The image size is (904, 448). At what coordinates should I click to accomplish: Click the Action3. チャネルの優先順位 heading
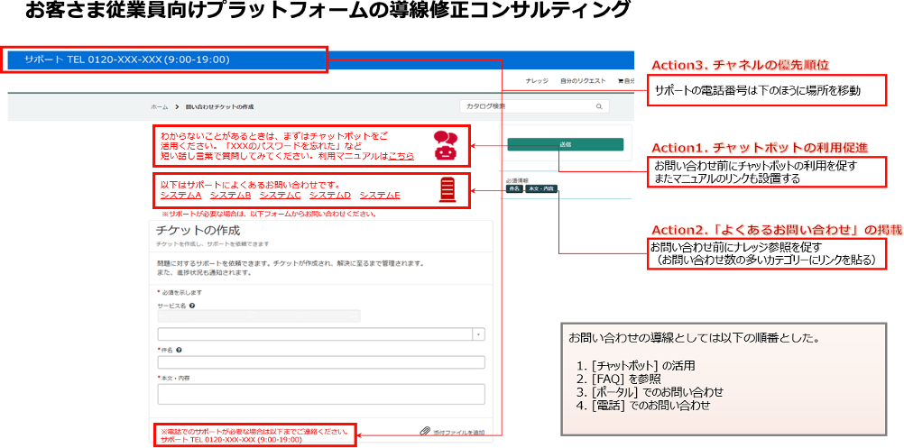[740, 65]
